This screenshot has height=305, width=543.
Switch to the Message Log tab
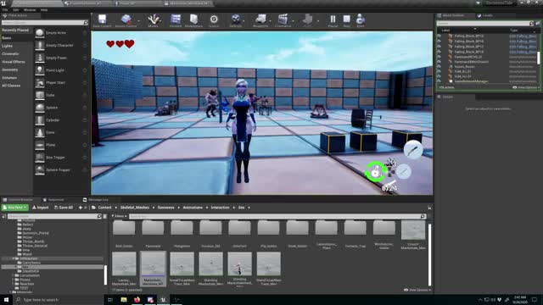point(96,200)
